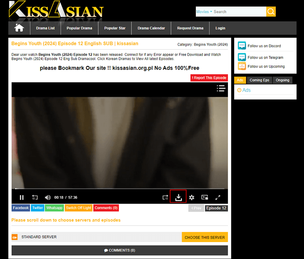Switch to the Coming Eps tab
The image size is (304, 259).
259,80
